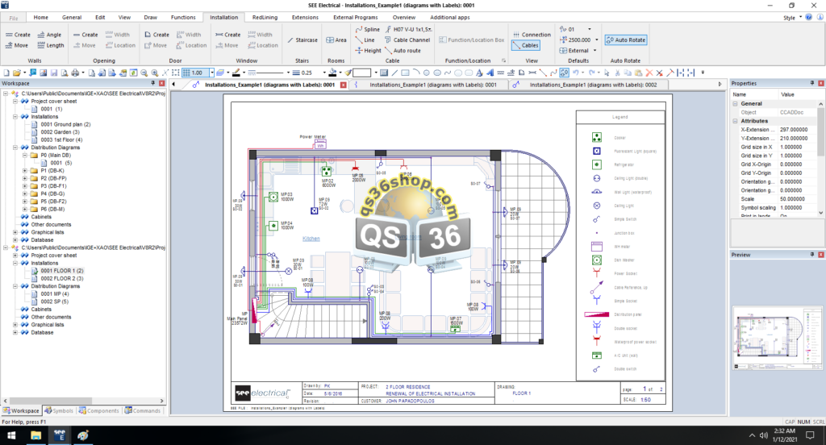
Task: Open the pen color swatch
Action: point(236,73)
